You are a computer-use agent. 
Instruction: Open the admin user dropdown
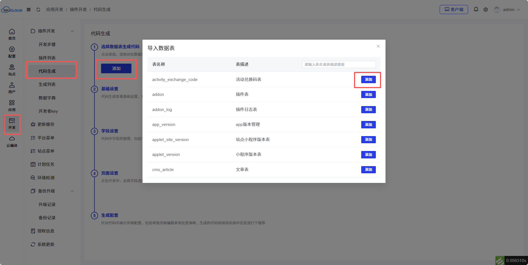coord(508,10)
